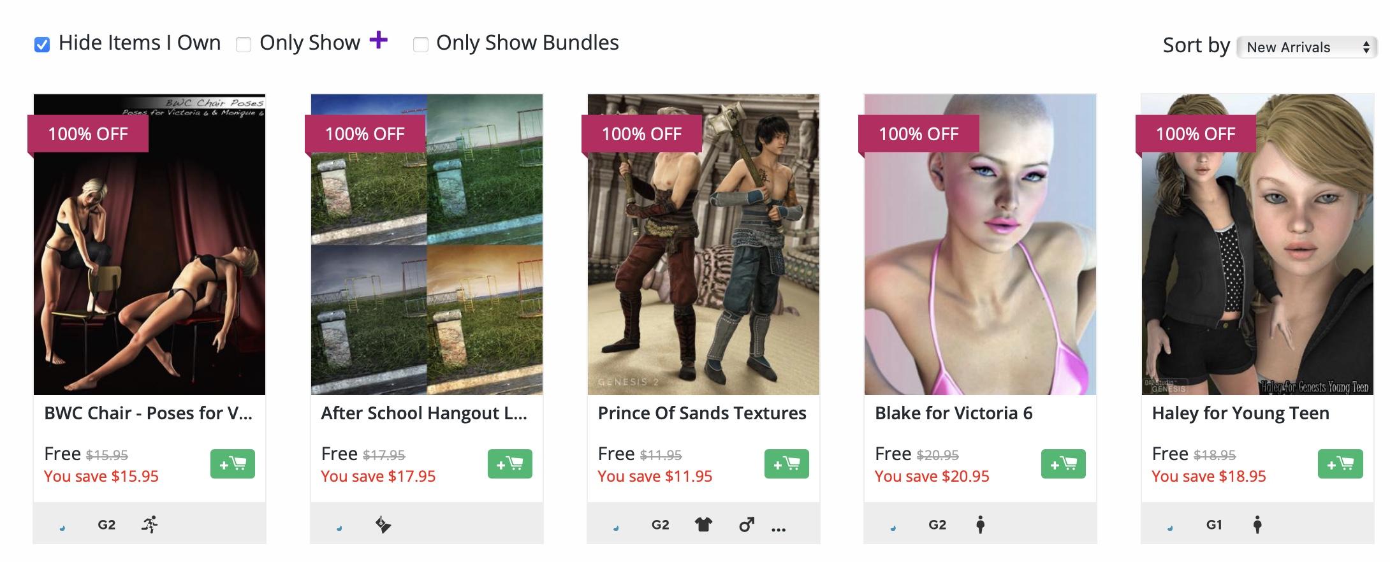Click the poses running-figure icon under BWC Chair

(x=150, y=524)
